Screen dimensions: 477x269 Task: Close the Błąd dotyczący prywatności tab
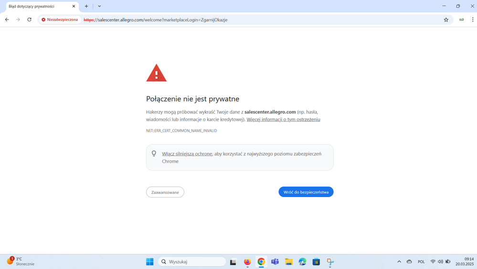[x=74, y=6]
